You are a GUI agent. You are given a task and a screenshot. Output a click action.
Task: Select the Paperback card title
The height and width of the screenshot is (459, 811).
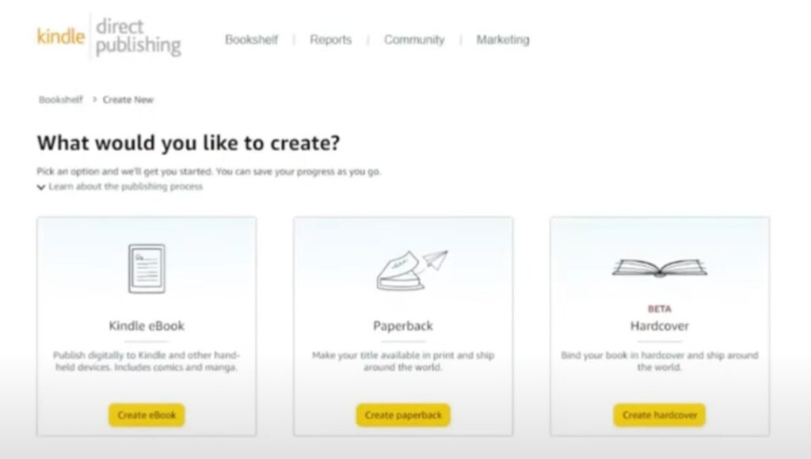pos(403,325)
